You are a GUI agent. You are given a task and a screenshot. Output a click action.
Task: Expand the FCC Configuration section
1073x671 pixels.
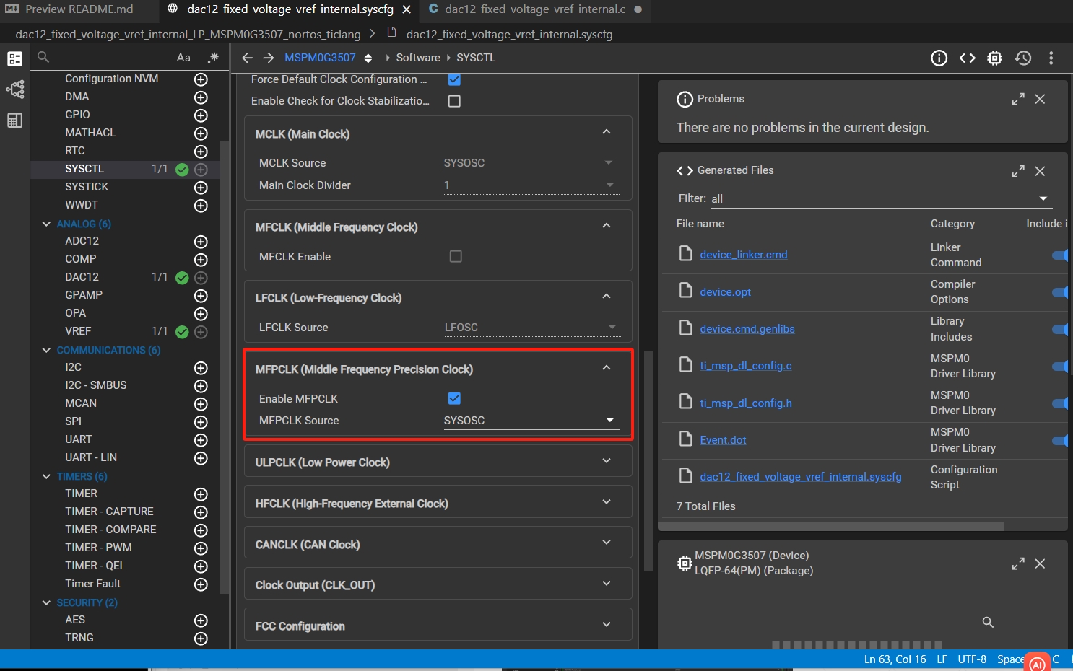607,625
